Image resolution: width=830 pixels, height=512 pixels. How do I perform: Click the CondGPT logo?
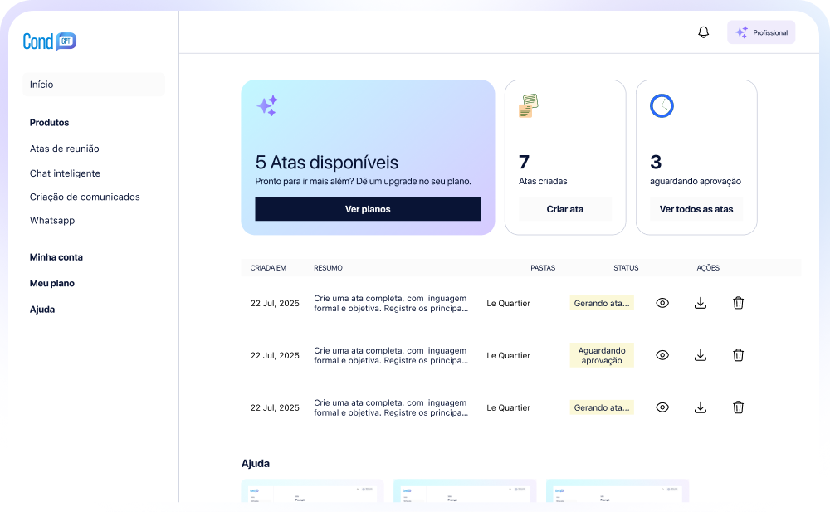point(50,41)
